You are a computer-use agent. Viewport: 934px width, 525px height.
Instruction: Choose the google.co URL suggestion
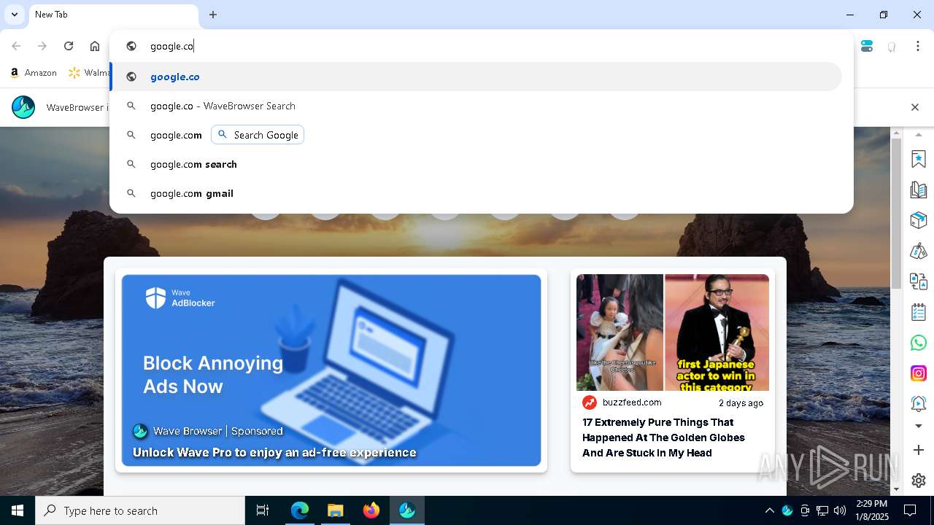point(476,77)
